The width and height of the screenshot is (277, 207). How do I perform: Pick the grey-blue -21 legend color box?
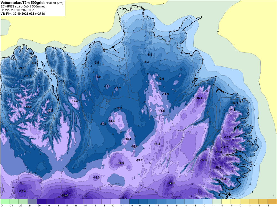click(32, 201)
